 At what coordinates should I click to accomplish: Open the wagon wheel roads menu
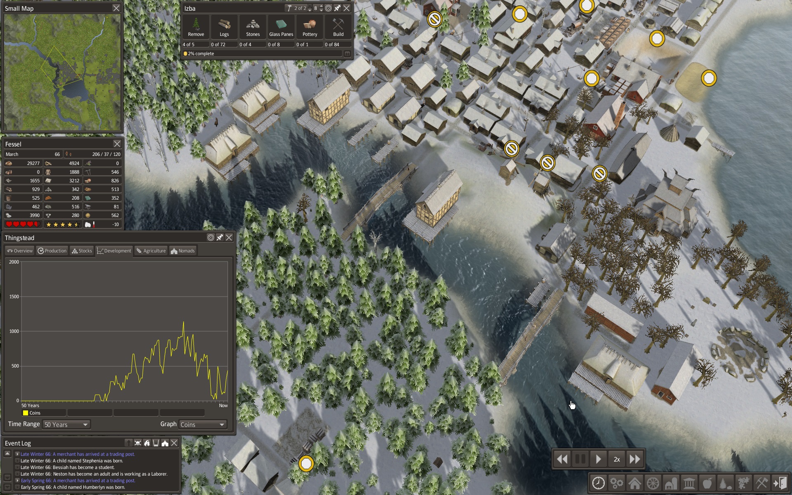pos(653,483)
